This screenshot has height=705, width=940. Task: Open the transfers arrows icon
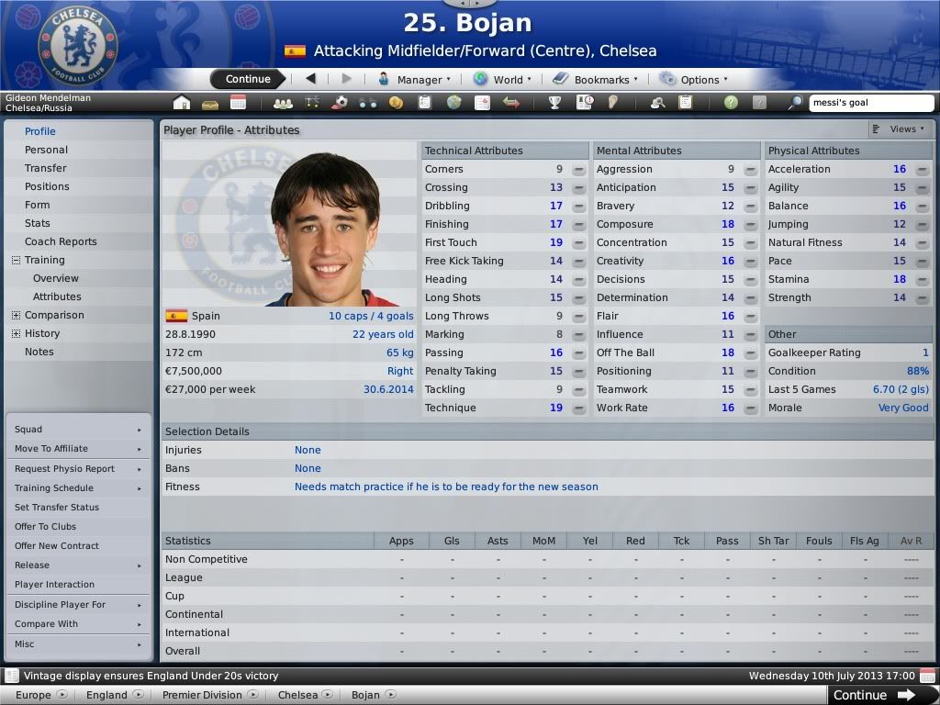click(x=510, y=103)
